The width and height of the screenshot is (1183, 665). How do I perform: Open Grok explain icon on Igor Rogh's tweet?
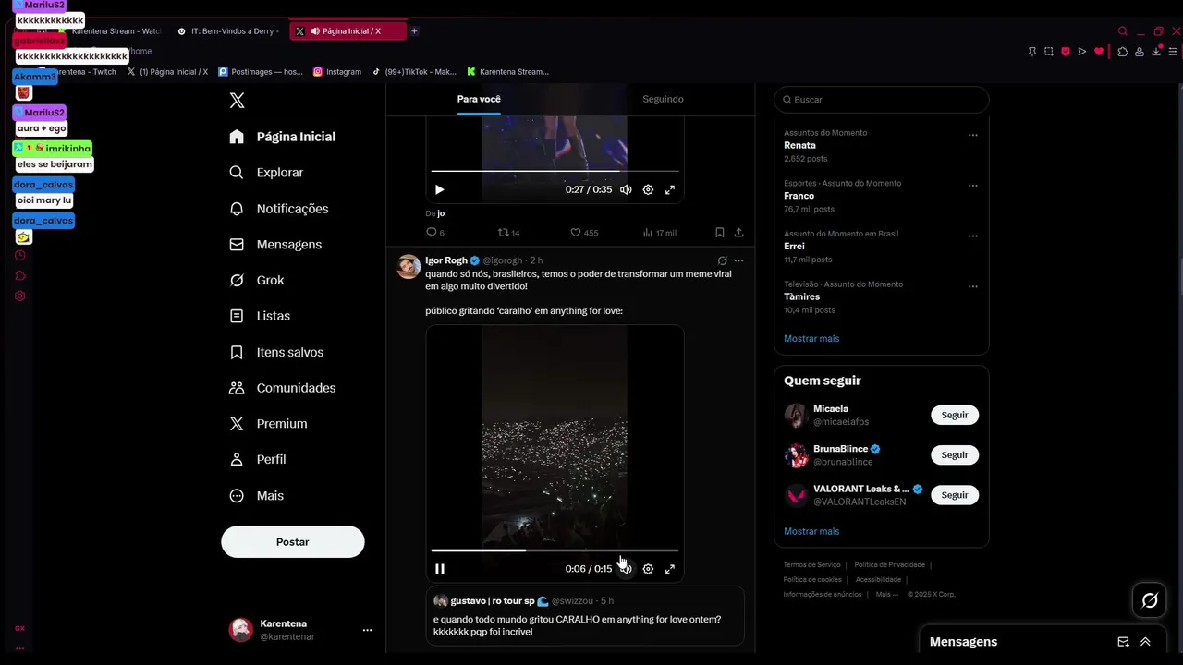(723, 260)
